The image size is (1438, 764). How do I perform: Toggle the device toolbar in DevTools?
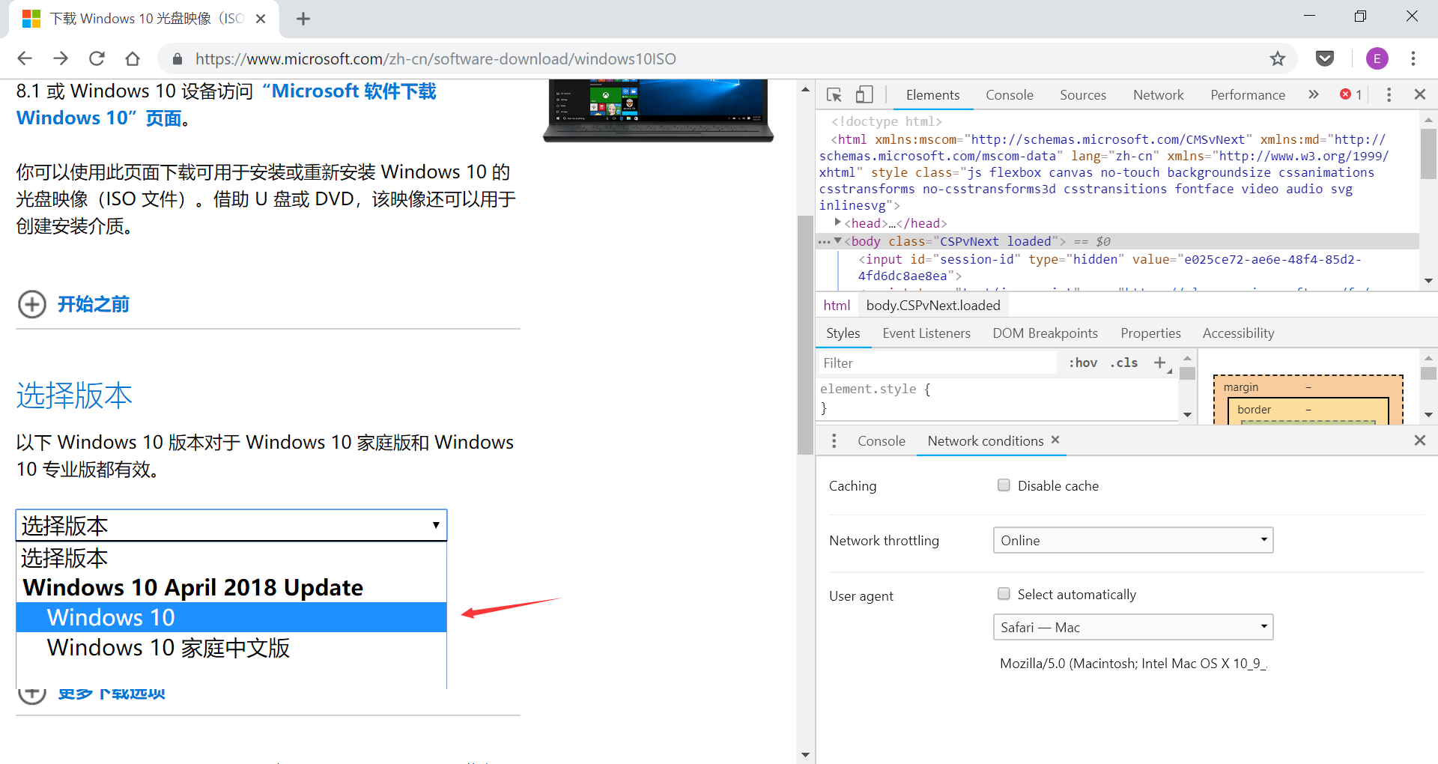click(x=864, y=95)
